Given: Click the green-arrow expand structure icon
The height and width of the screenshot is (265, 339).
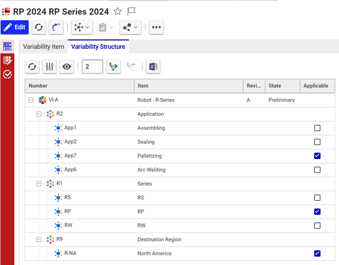Looking at the screenshot, I should click(x=114, y=67).
